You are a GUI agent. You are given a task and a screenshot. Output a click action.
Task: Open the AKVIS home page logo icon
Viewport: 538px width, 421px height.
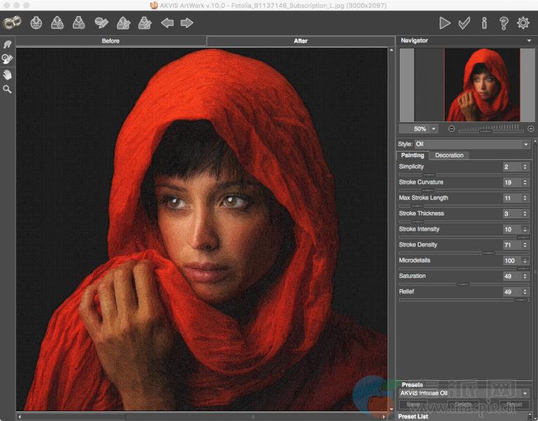pos(12,23)
